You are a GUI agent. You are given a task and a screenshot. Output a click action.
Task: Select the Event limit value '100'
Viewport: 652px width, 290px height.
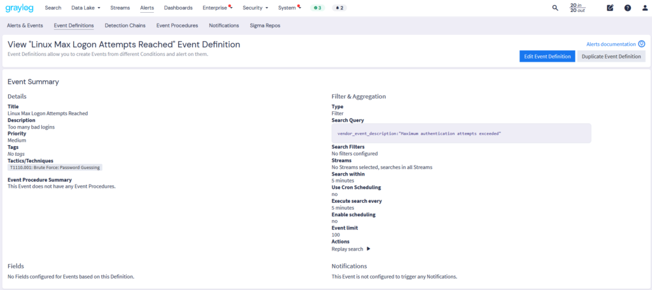336,235
